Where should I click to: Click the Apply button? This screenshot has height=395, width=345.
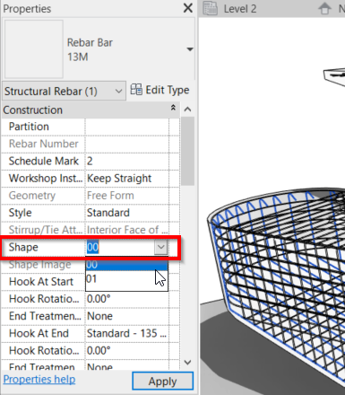pyautogui.click(x=163, y=382)
